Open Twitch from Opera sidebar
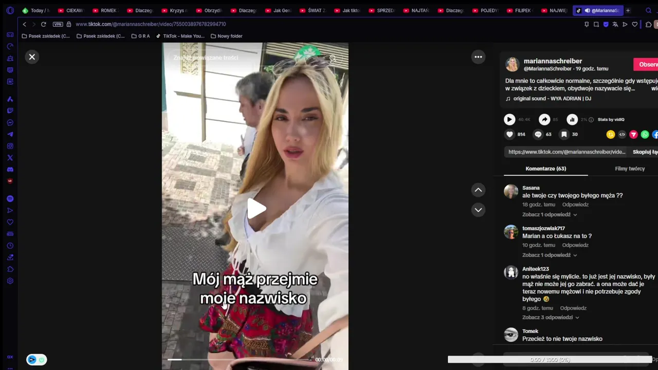This screenshot has width=658, height=370. [10, 110]
